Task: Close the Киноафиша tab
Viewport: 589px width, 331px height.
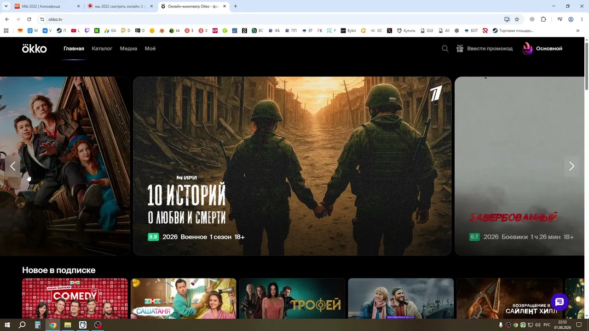Action: coord(79,6)
